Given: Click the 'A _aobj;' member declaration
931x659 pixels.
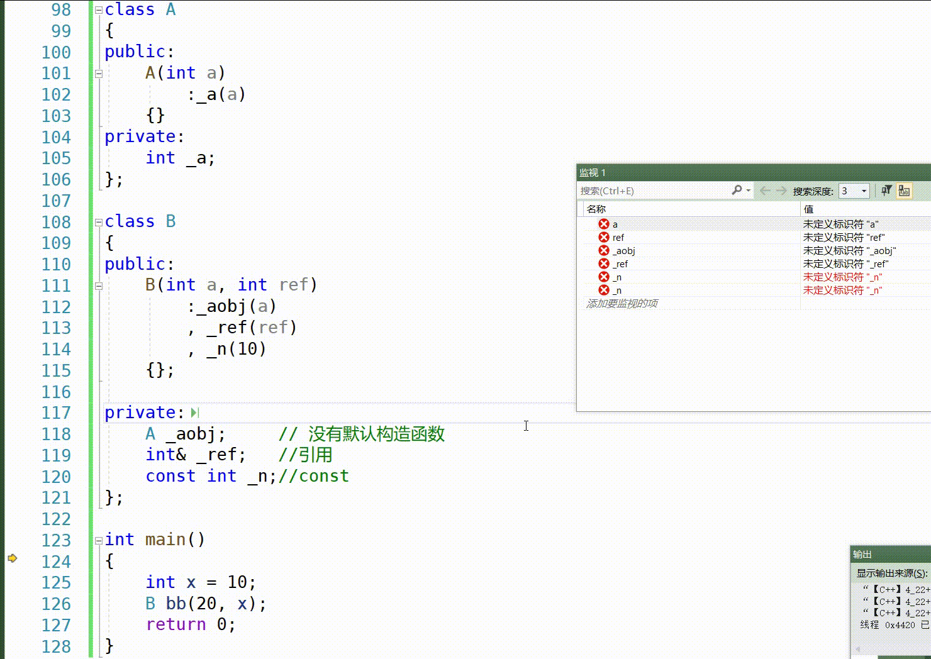Looking at the screenshot, I should pos(186,435).
